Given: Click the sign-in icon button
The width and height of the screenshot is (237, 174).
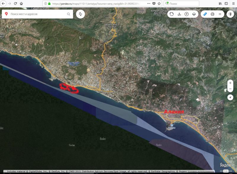Looking at the screenshot, I should point(230,14).
